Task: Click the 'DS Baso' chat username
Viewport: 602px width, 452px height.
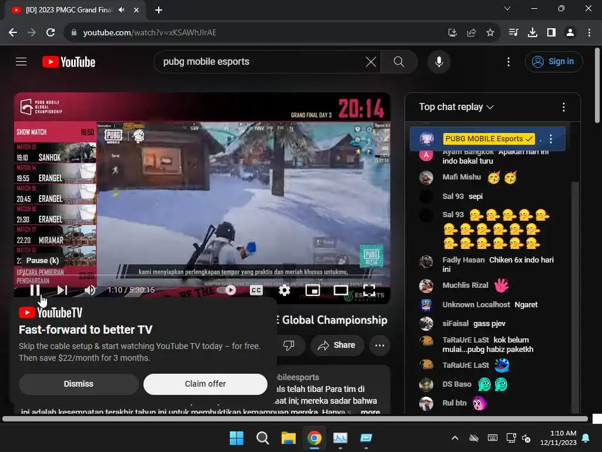Action: pos(457,384)
